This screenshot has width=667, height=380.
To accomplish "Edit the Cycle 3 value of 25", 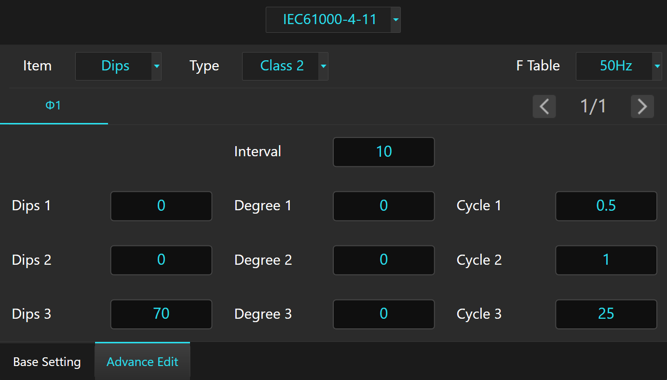I will (606, 314).
